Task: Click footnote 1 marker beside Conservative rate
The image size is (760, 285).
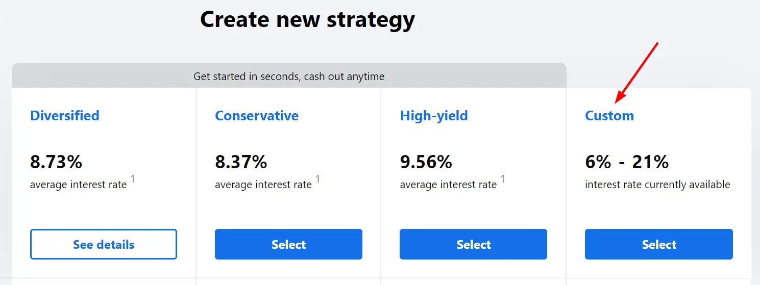Action: [x=317, y=178]
